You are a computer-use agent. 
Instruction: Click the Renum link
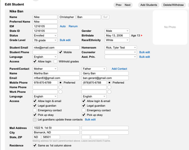73,26
